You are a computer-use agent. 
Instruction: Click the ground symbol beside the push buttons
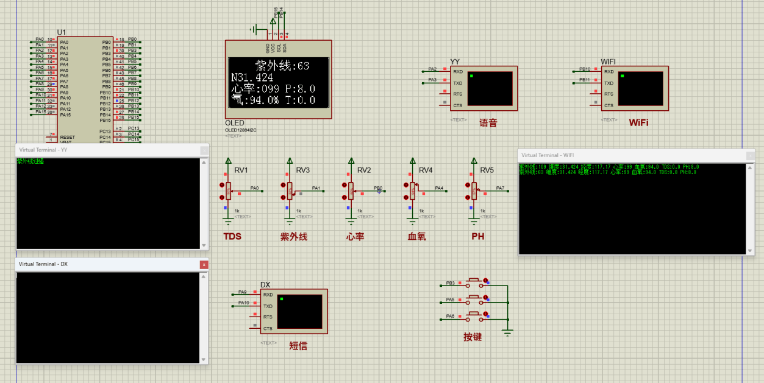[507, 332]
